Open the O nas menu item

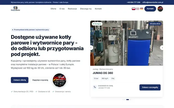pos(62,9)
